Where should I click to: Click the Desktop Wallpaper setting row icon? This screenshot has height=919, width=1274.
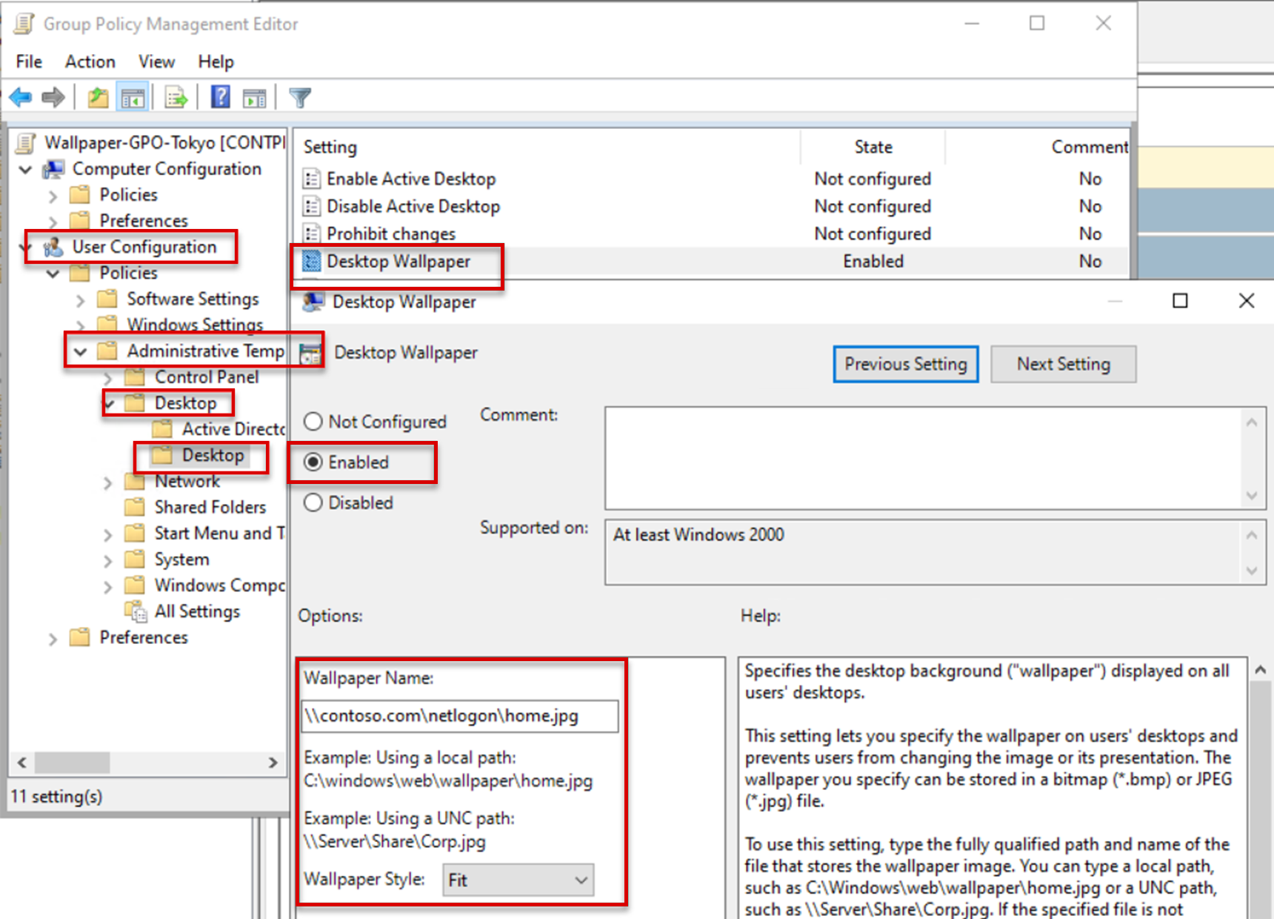312,261
